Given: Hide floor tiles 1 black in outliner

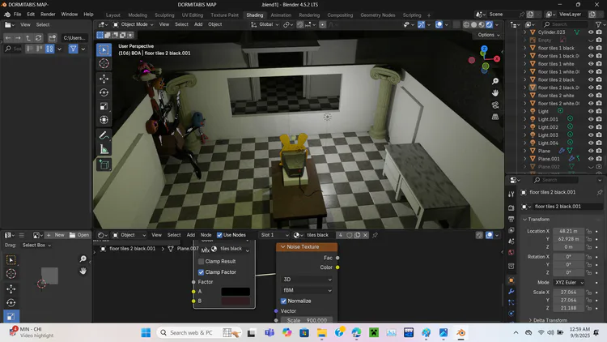Looking at the screenshot, I should (x=591, y=48).
